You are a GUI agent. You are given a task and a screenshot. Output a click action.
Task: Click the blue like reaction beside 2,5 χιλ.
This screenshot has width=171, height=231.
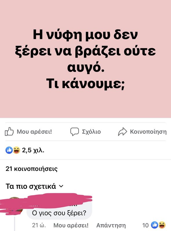9,150
